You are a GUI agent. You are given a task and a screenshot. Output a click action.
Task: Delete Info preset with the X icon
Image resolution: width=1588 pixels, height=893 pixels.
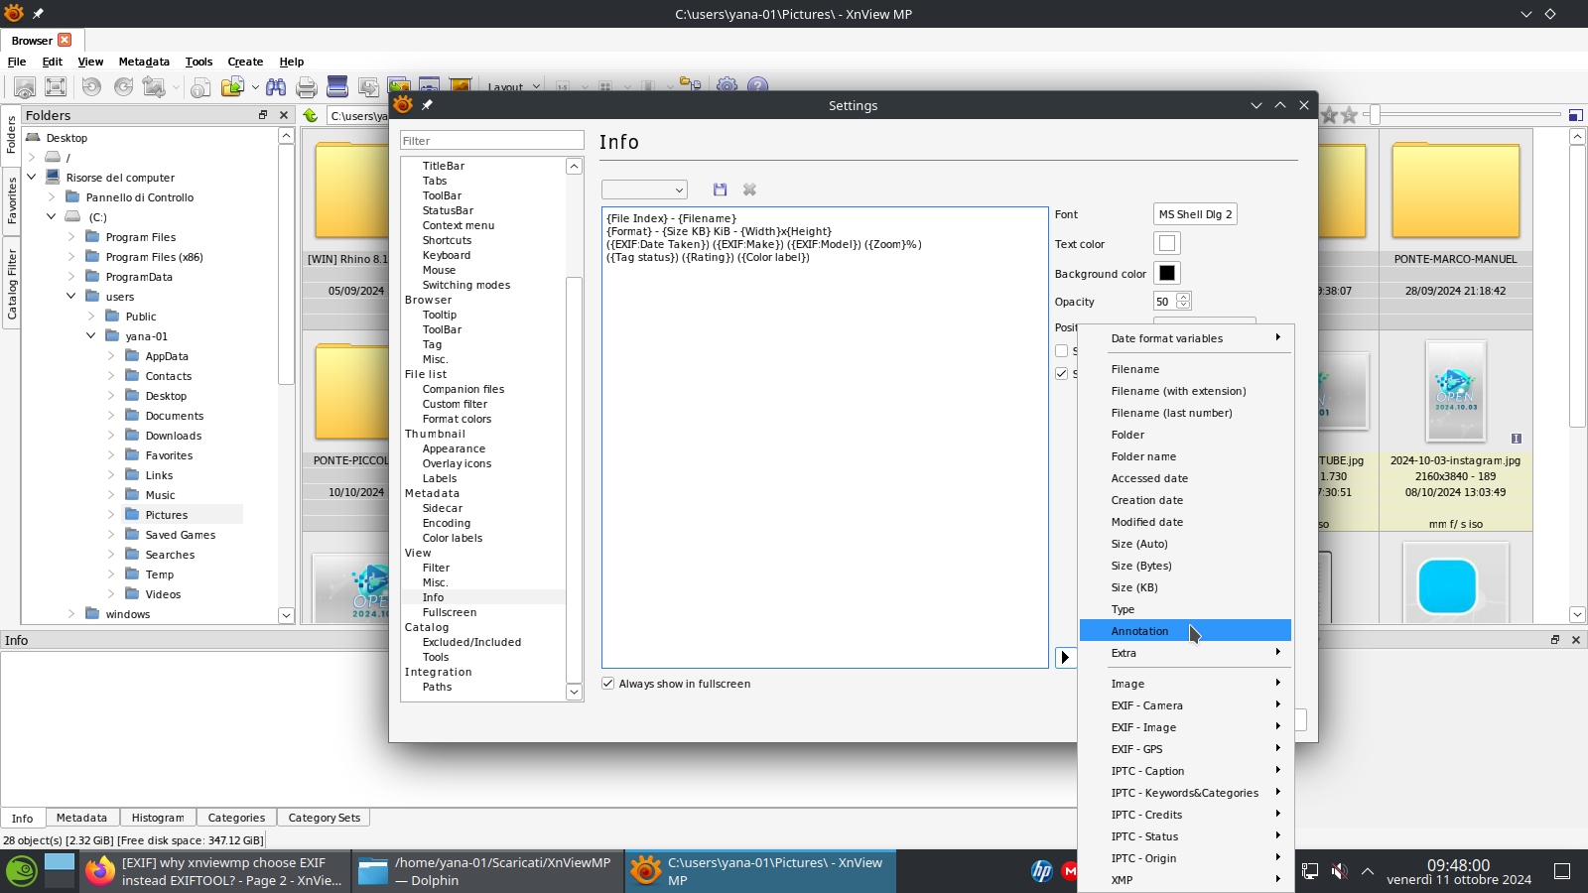point(749,190)
